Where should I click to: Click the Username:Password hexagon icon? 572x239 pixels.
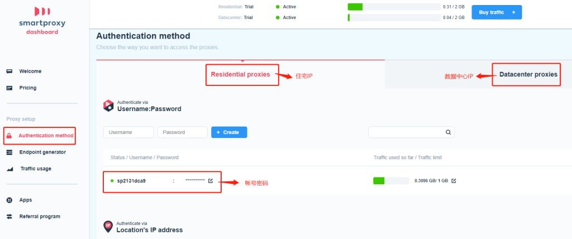click(108, 106)
